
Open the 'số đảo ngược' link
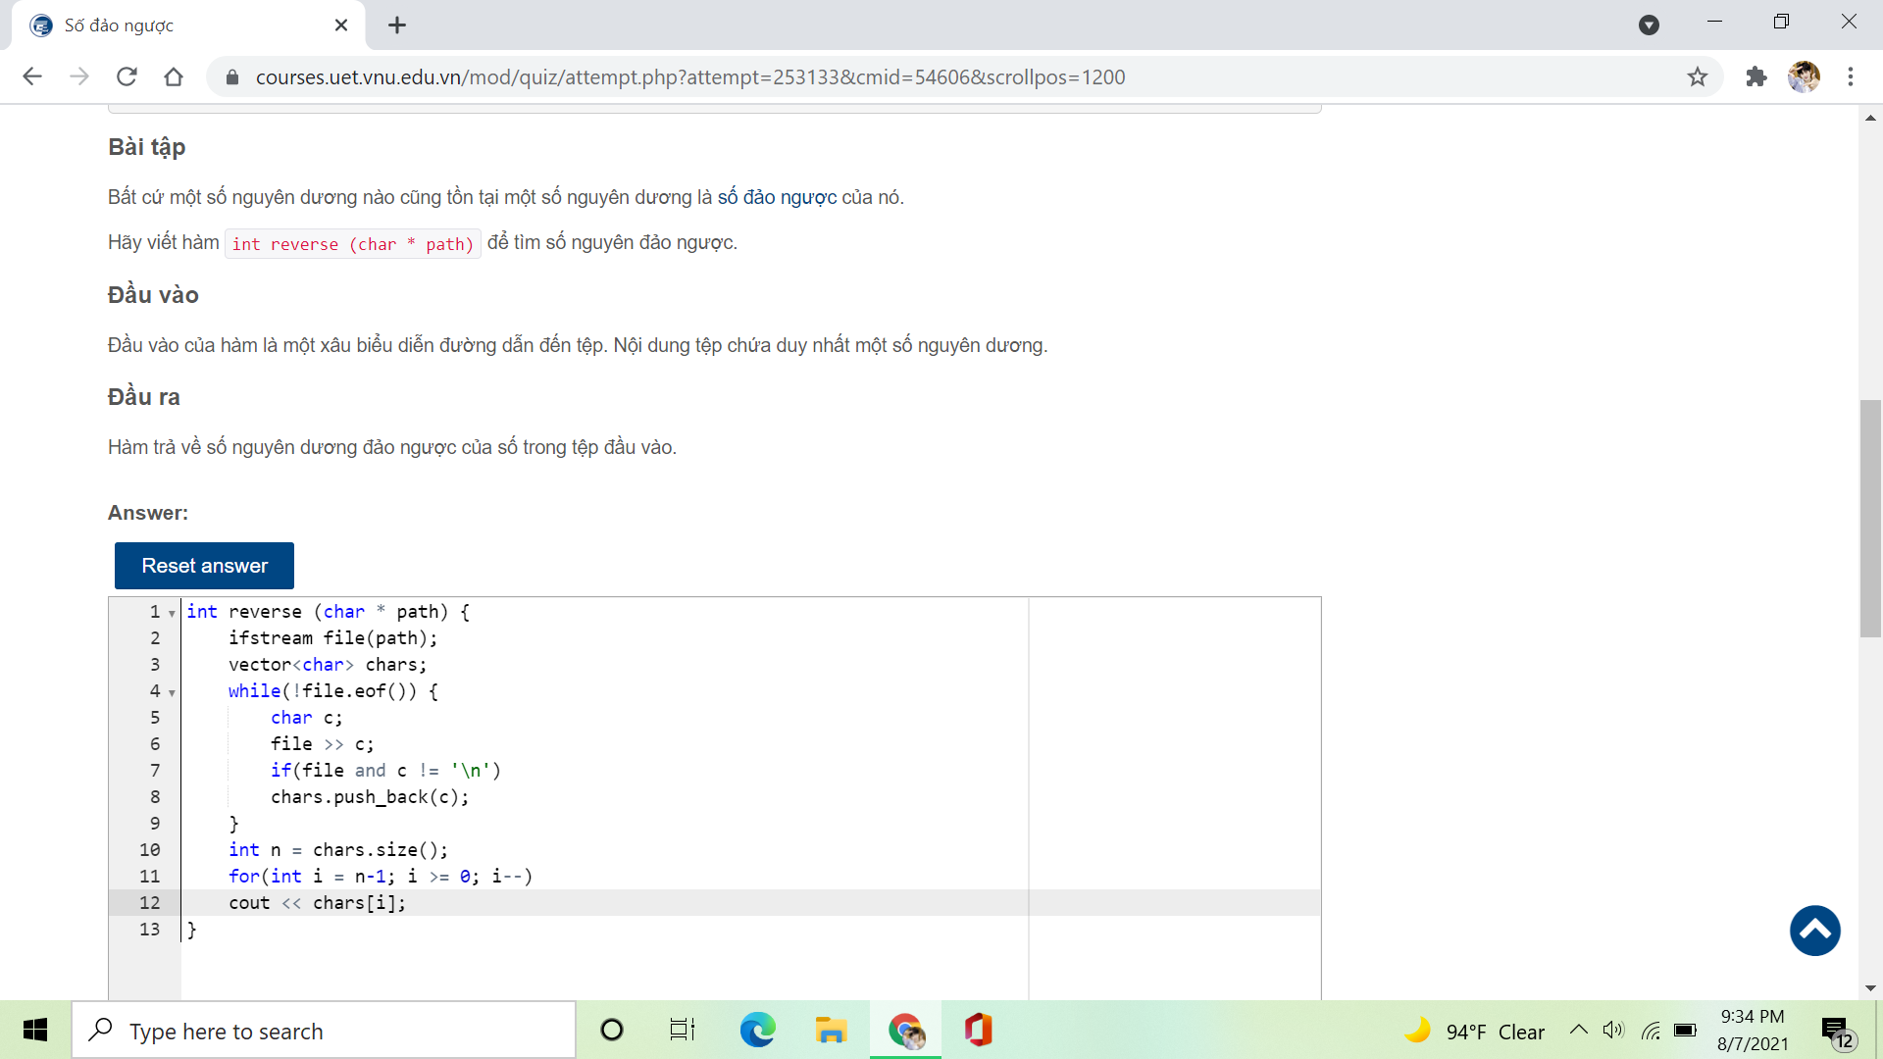coord(777,197)
